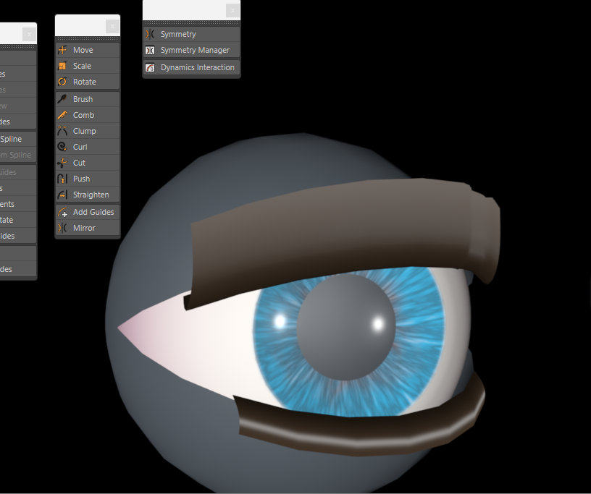
Task: Select the Scale hair tool
Action: click(x=82, y=66)
